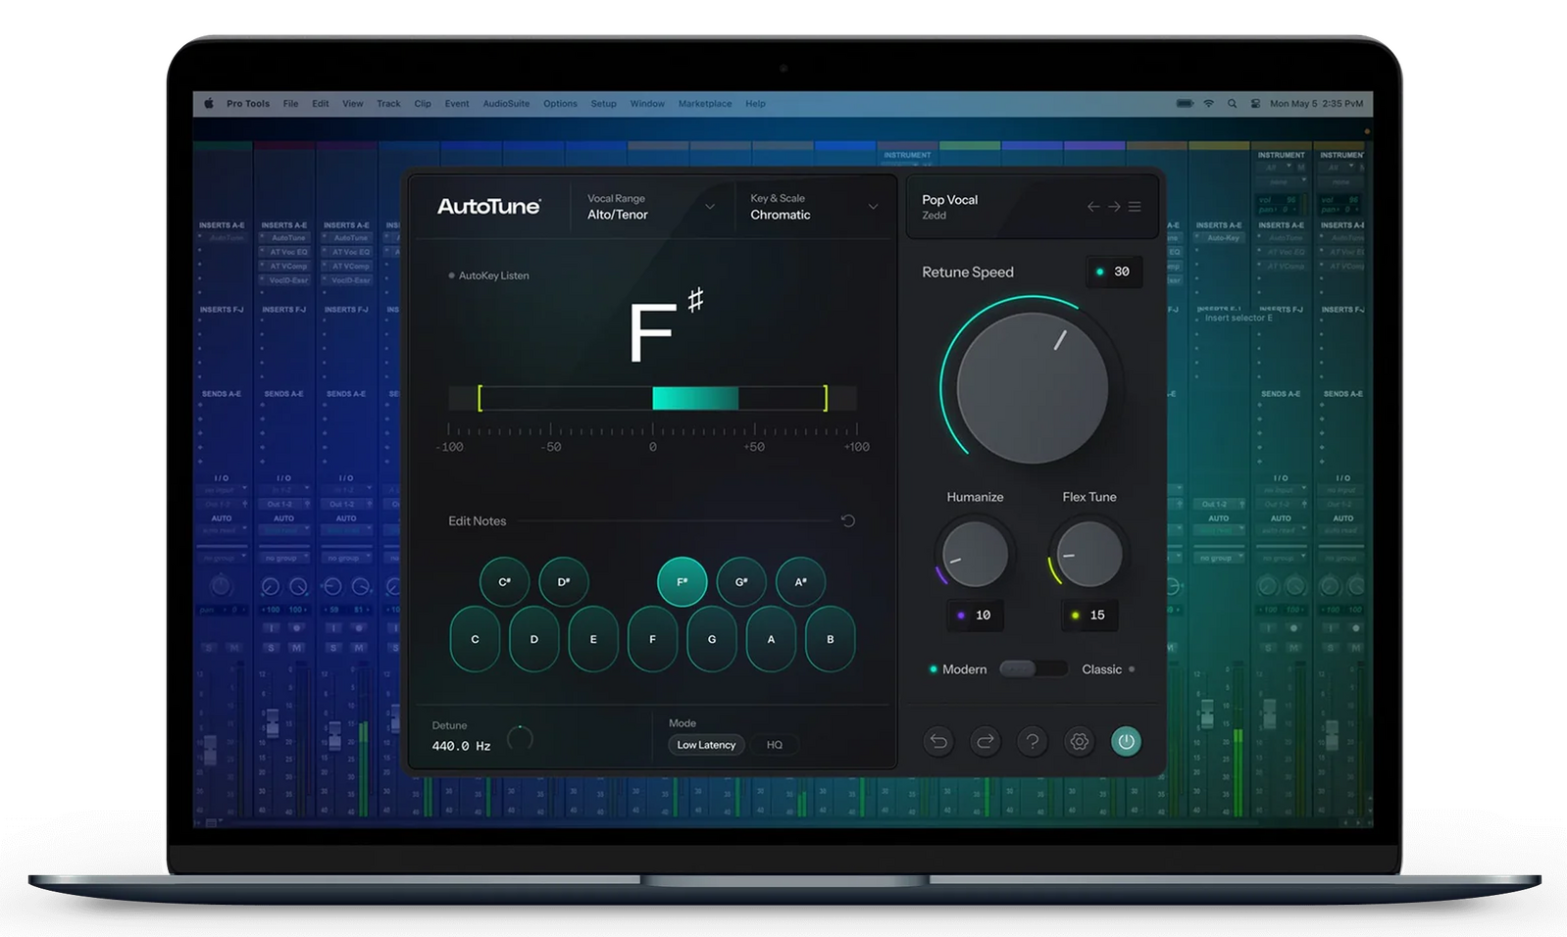Open the preset list hamburger menu

[1135, 207]
